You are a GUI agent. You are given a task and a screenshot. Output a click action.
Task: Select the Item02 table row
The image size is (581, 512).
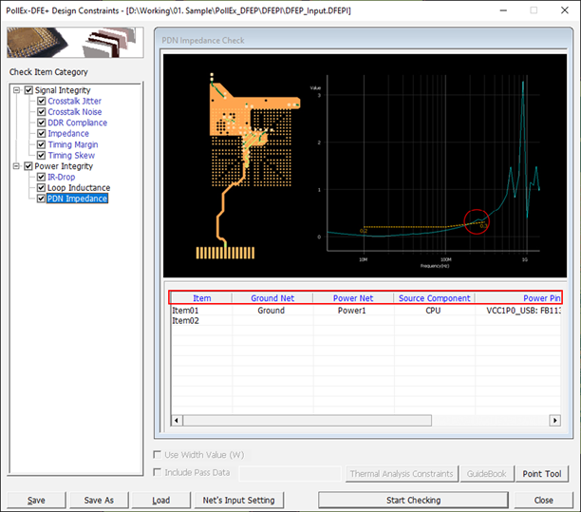tap(185, 321)
